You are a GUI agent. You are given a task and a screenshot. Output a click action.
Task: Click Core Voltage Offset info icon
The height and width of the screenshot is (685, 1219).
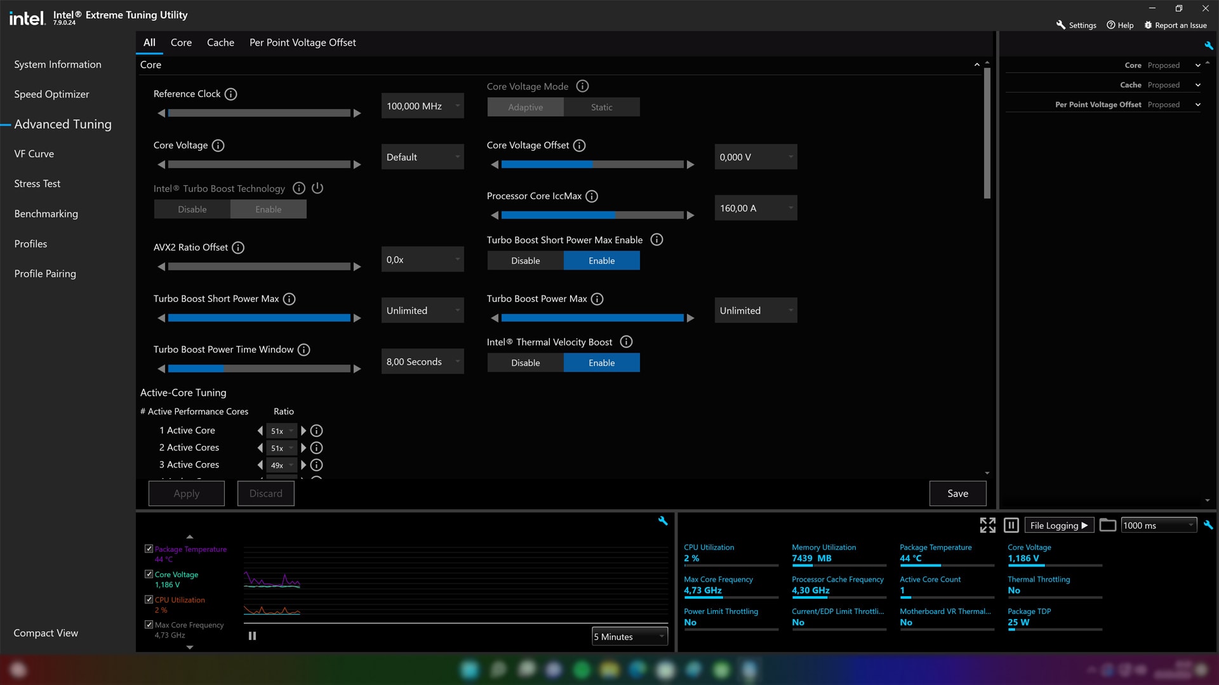[579, 145]
